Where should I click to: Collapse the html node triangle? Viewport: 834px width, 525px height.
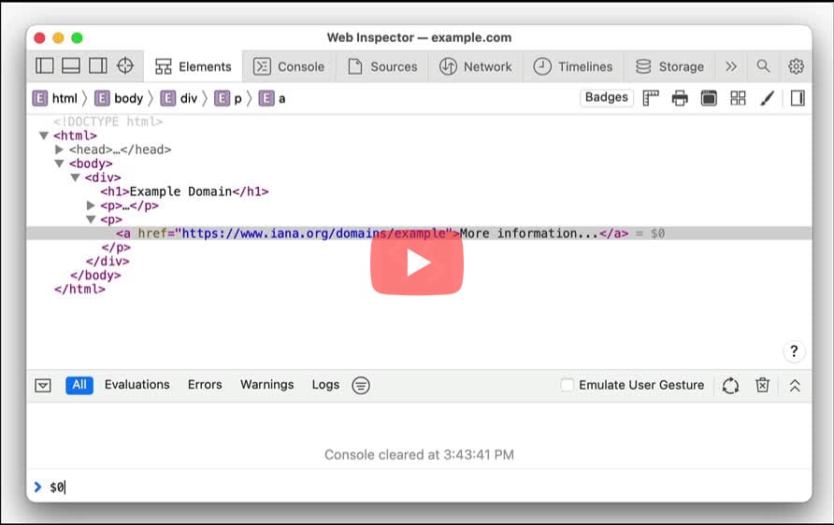44,135
